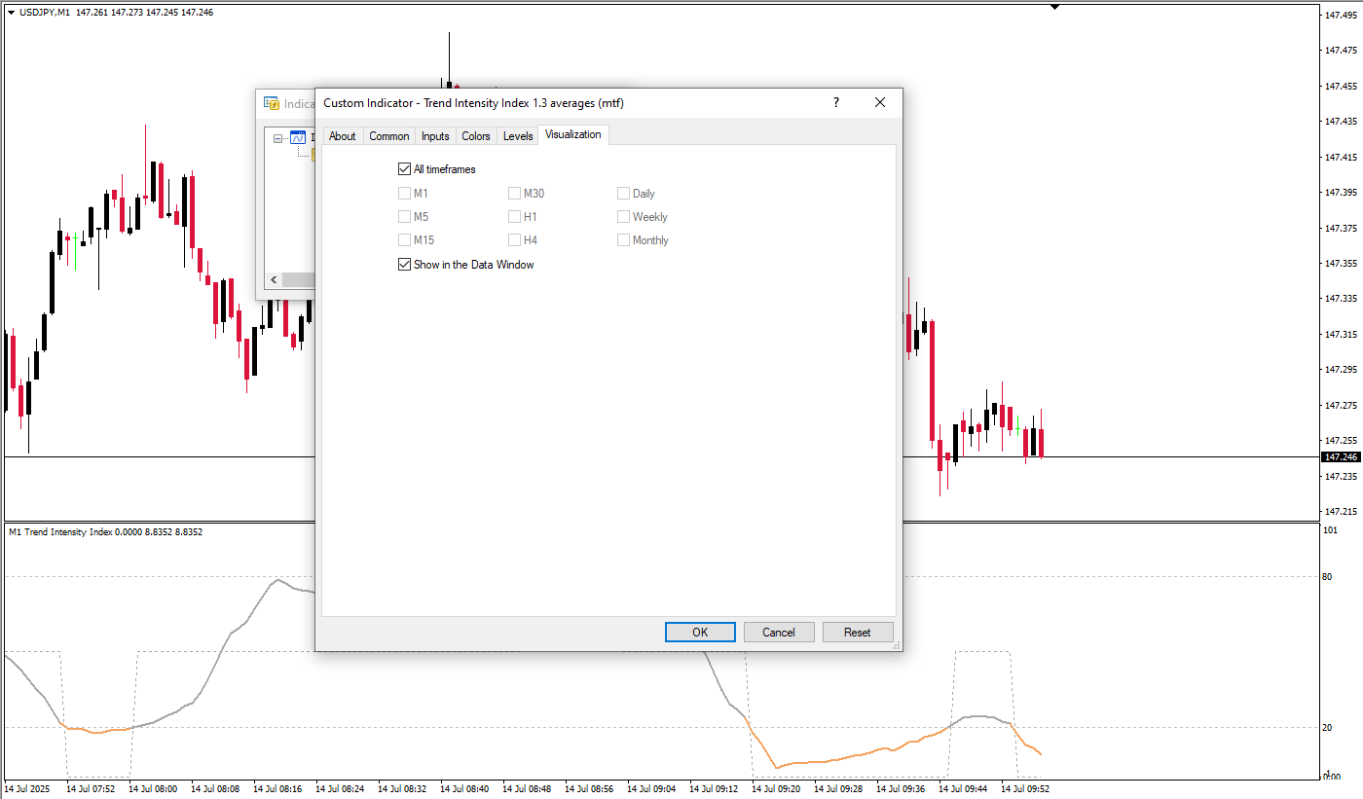Disable Show in the Data Window
1363x799 pixels.
point(405,265)
